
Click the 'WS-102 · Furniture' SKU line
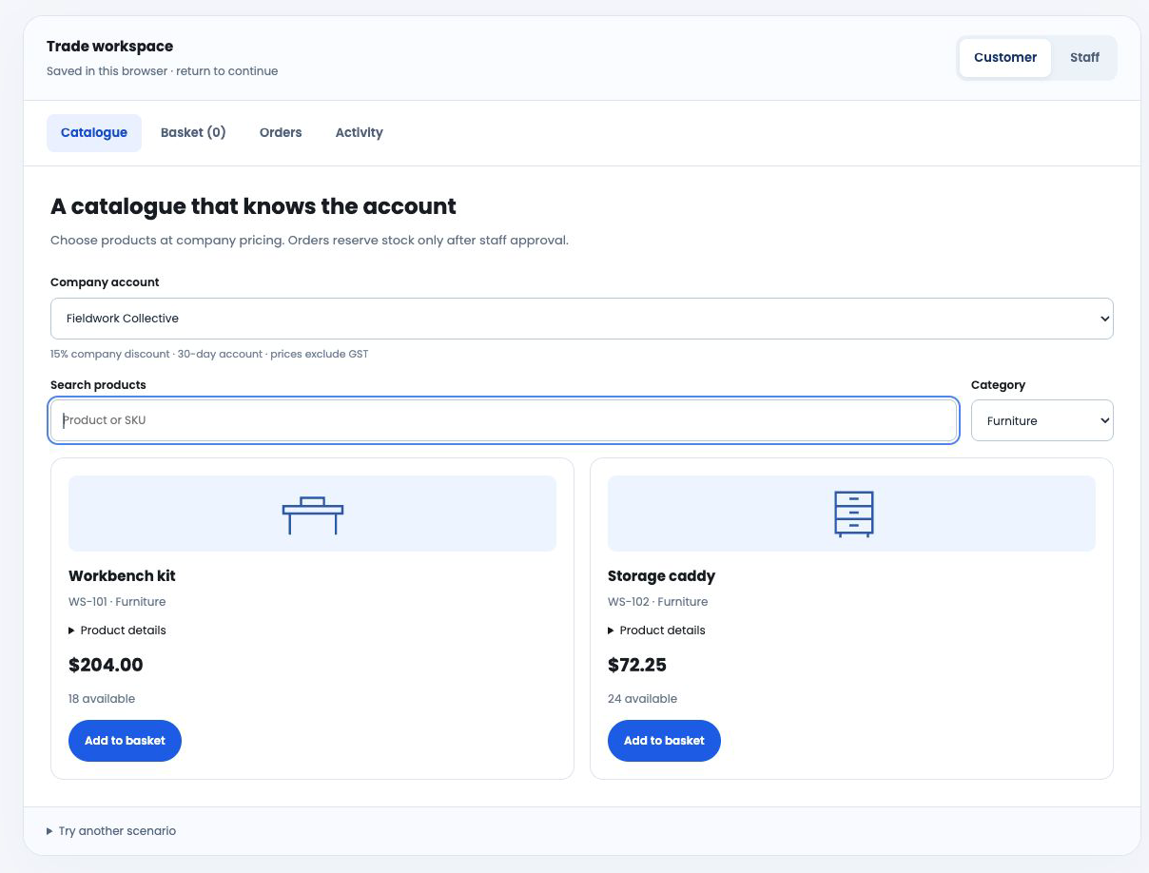tap(657, 602)
